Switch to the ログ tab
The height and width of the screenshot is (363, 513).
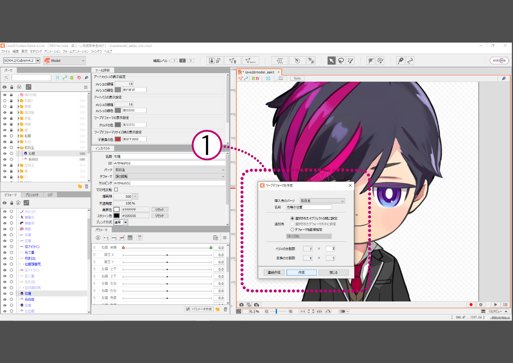point(50,195)
